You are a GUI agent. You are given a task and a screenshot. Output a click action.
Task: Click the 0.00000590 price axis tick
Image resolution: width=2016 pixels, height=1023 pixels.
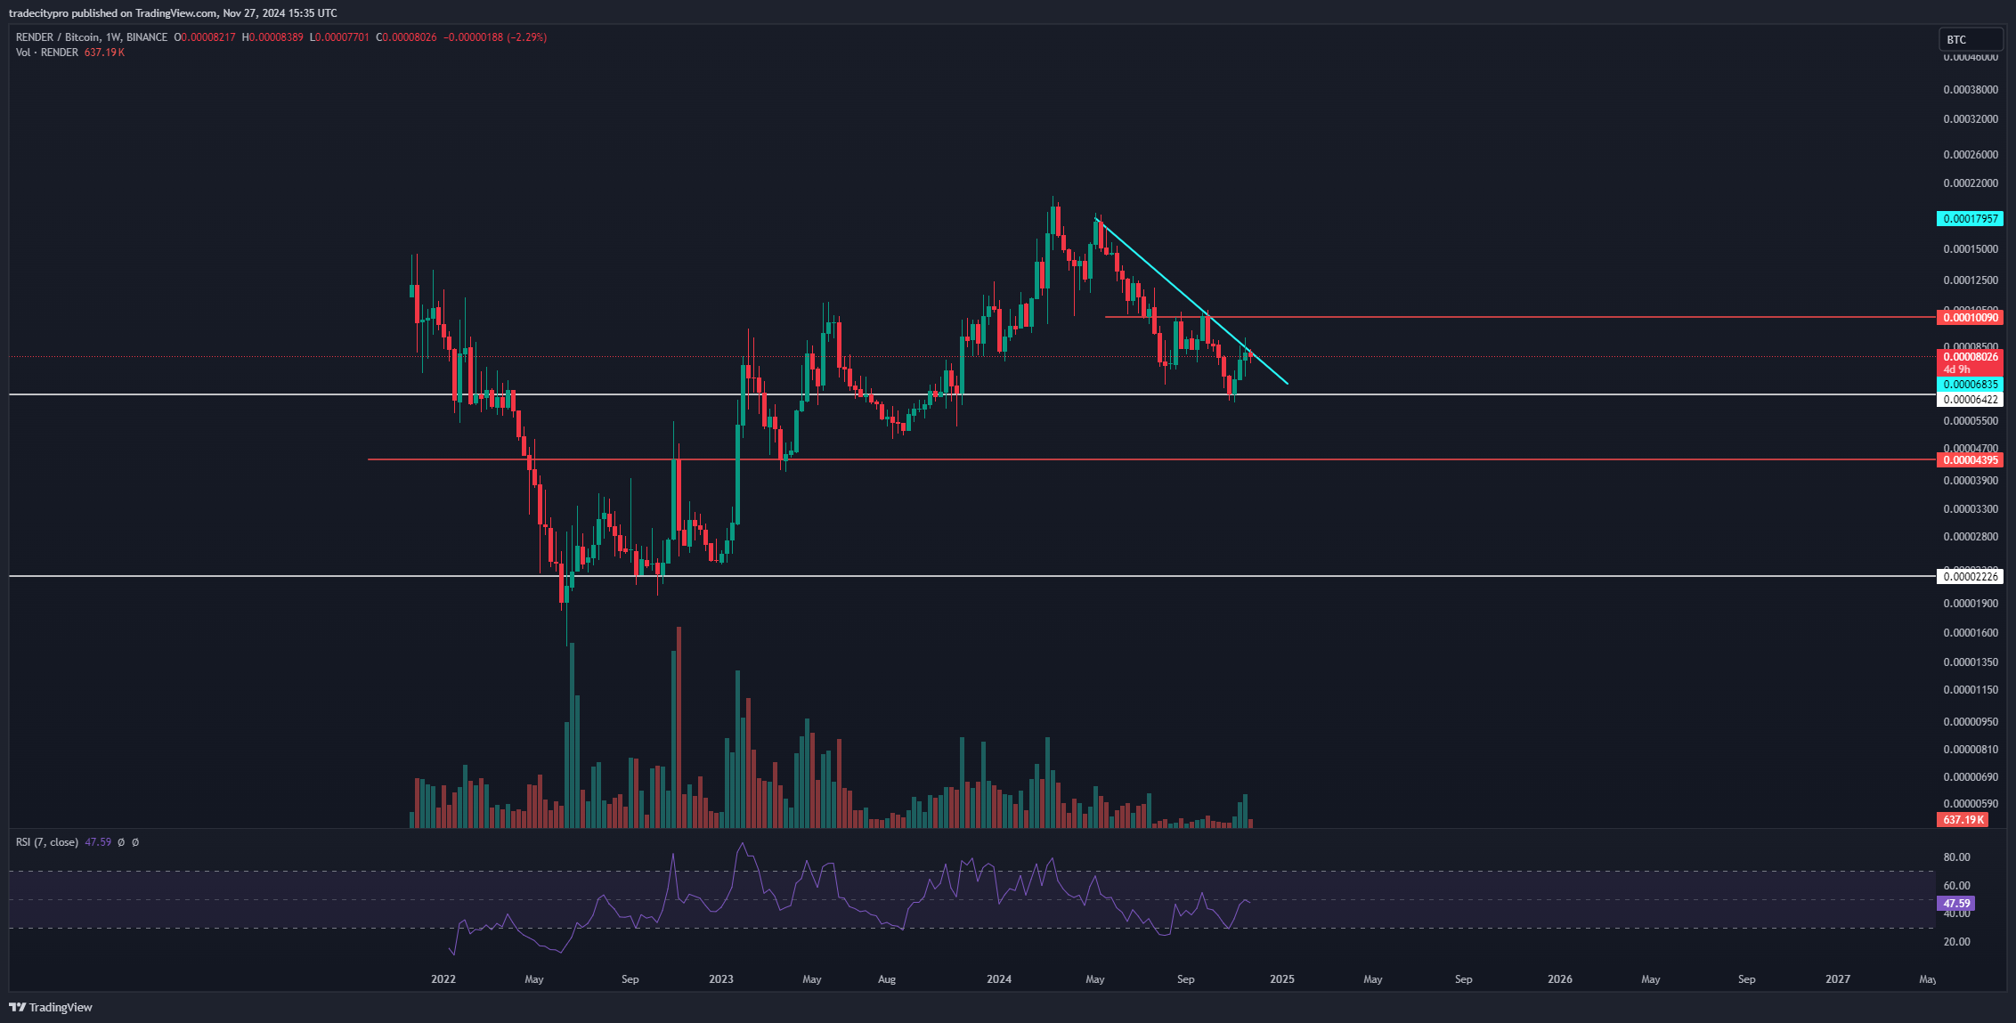[x=1971, y=804]
